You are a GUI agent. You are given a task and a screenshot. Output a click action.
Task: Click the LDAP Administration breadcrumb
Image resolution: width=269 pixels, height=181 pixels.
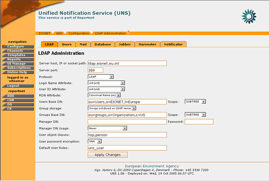(110, 33)
